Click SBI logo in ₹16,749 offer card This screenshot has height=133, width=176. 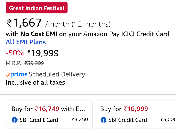coord(15,120)
